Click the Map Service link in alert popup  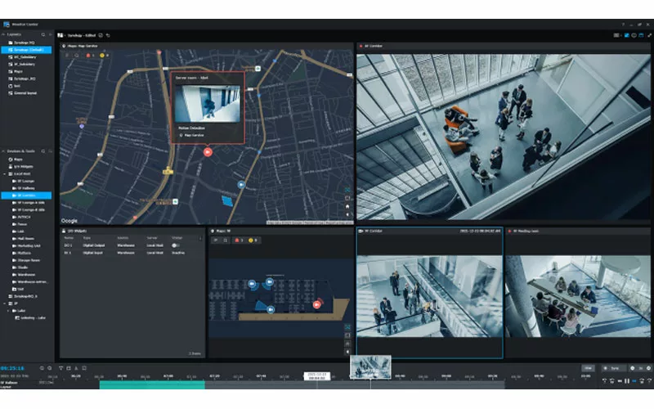(192, 135)
